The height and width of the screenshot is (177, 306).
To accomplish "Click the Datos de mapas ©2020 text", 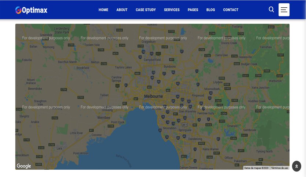I will (x=257, y=168).
